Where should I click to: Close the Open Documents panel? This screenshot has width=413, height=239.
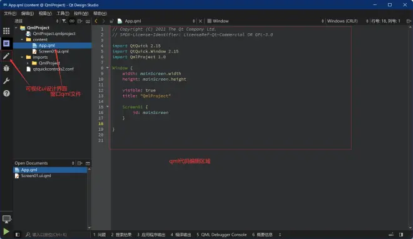[x=88, y=163]
